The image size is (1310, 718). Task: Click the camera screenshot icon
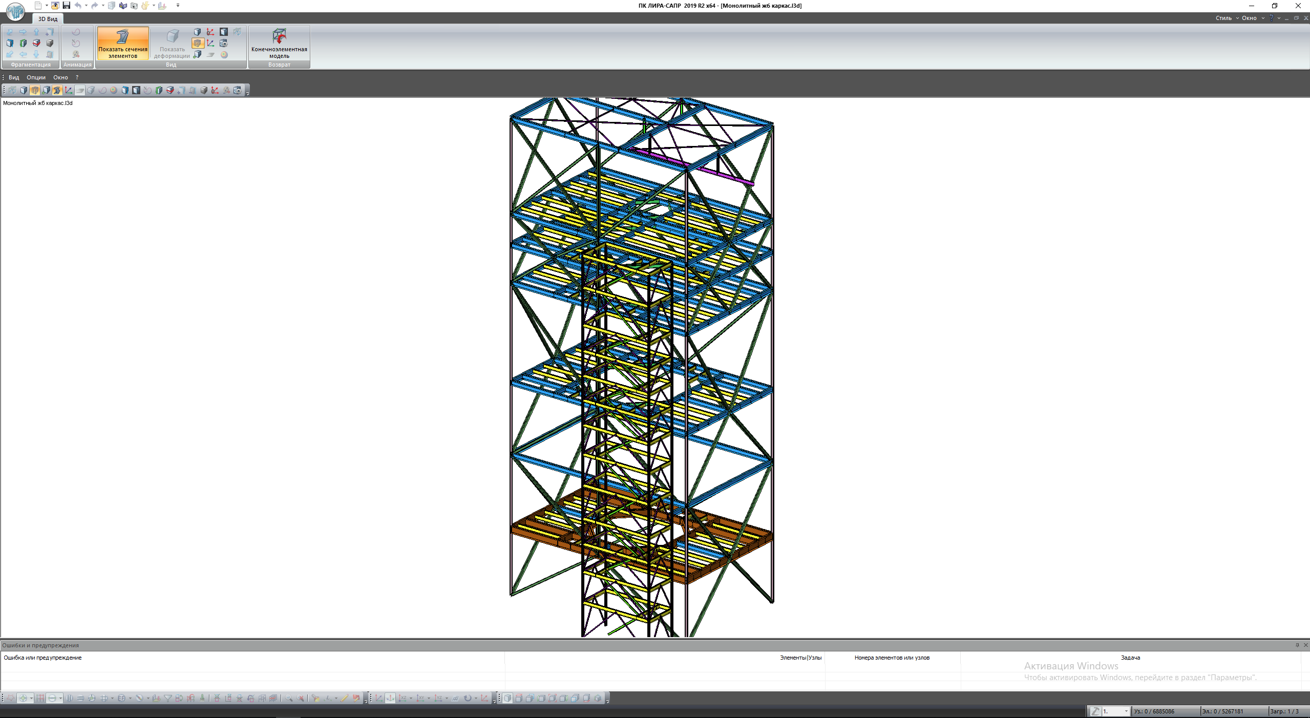point(134,6)
